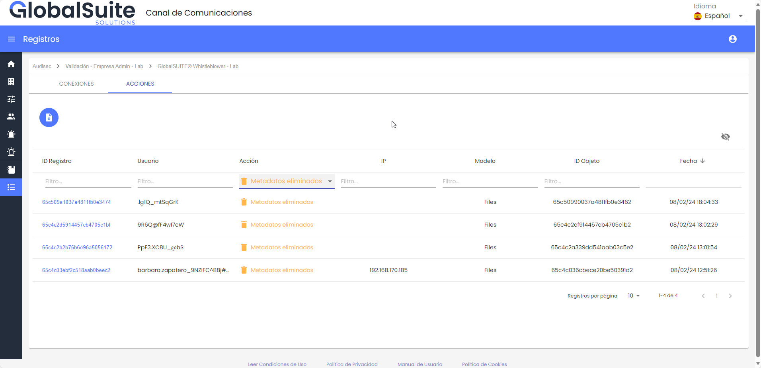Screen dimensions: 761x368
Task: Click the blue export file download button
Action: (49, 117)
